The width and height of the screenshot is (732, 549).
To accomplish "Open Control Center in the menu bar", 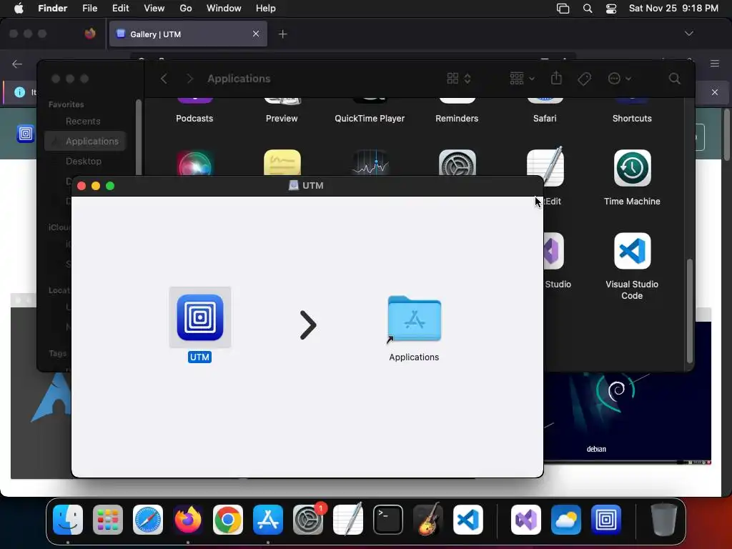I will (611, 9).
